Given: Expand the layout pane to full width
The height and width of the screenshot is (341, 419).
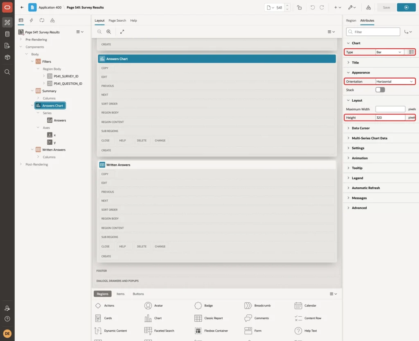Looking at the screenshot, I should pos(122,32).
